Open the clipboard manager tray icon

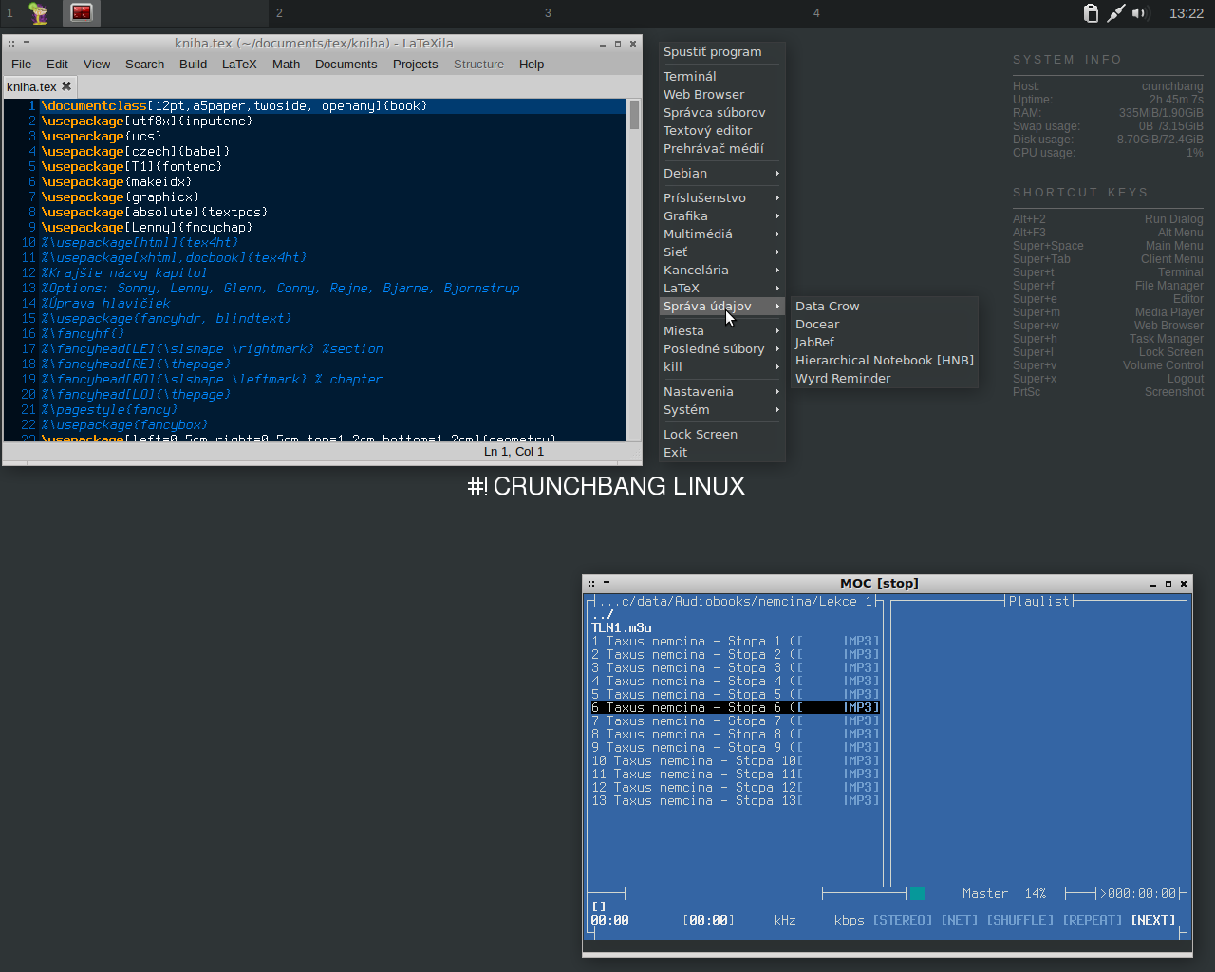(1091, 13)
